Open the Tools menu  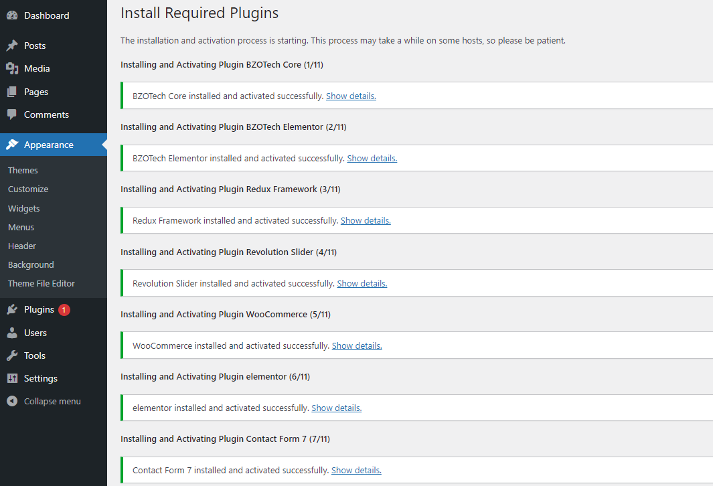coord(35,355)
